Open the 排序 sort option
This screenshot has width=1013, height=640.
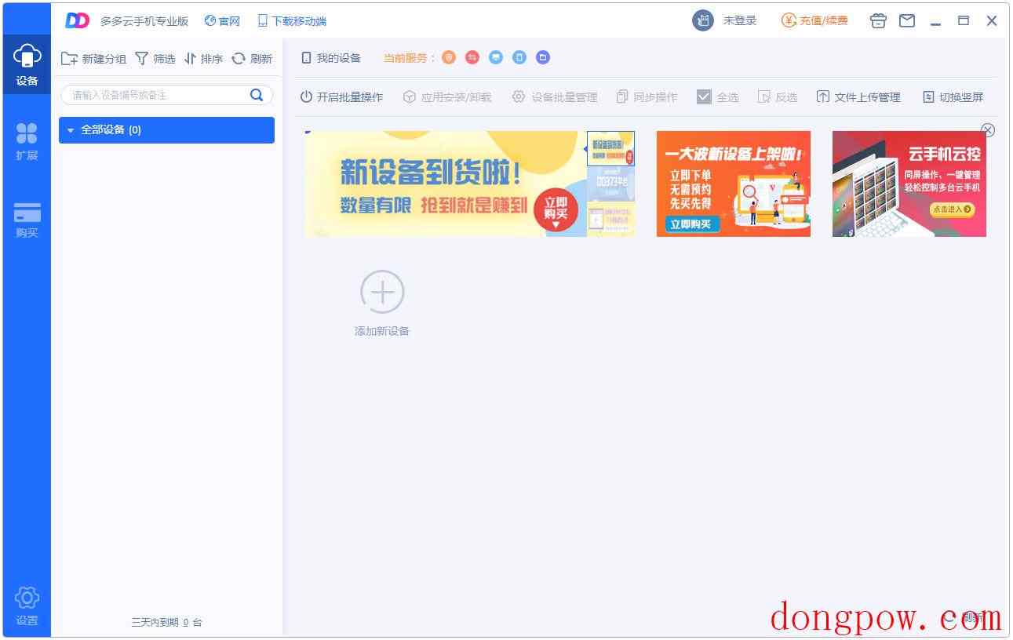(204, 59)
